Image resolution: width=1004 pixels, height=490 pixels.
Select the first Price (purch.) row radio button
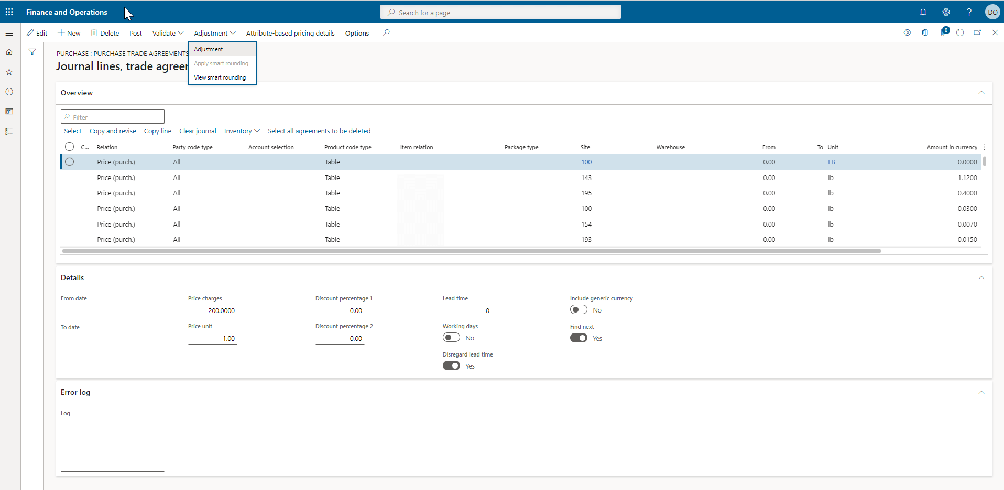coord(70,162)
